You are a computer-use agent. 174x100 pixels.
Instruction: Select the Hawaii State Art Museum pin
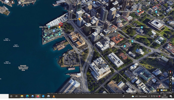tap(138, 11)
